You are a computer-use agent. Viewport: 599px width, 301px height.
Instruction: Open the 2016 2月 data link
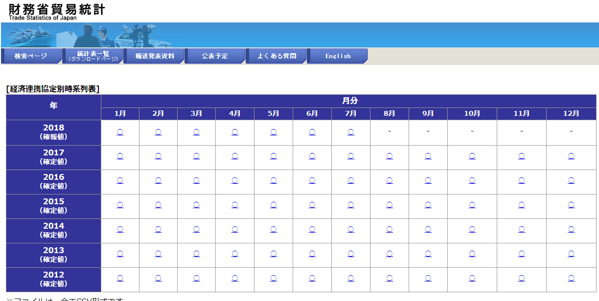pos(158,181)
